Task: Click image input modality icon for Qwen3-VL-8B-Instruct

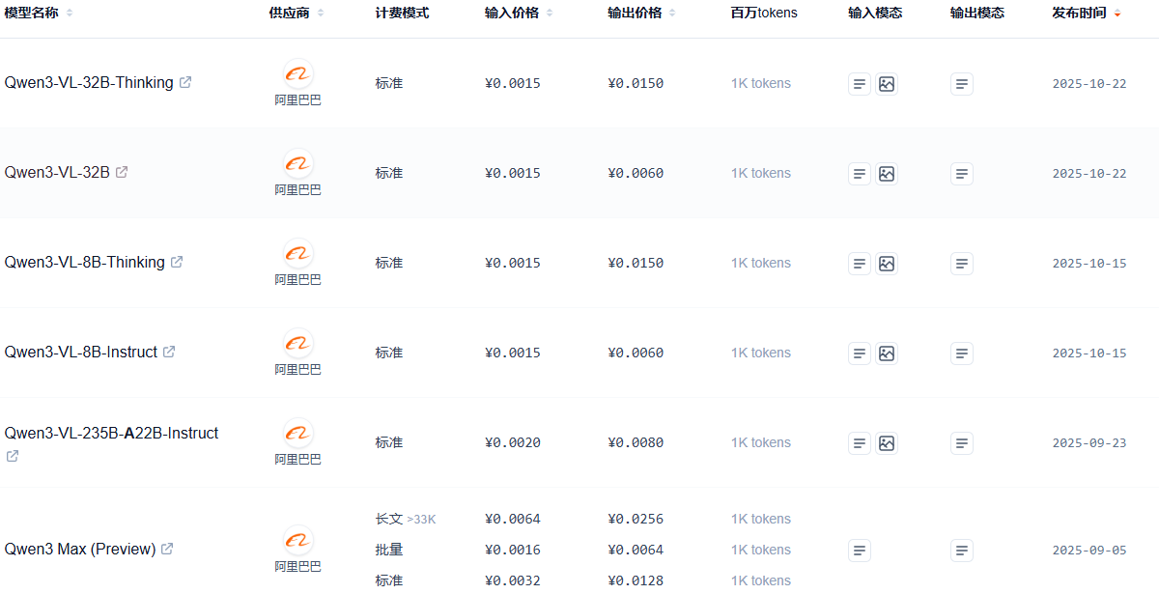Action: 887,354
